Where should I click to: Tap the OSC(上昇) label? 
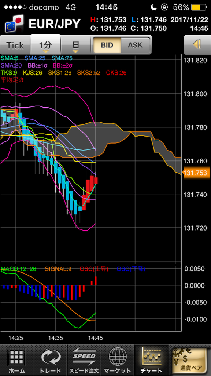[x=94, y=269]
